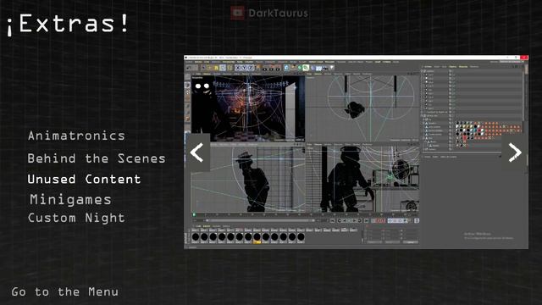Open the Minigames section

(70, 200)
